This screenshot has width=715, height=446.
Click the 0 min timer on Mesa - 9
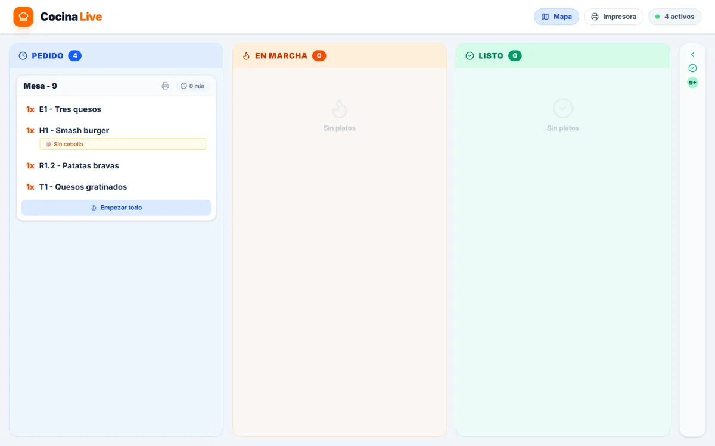pyautogui.click(x=192, y=86)
